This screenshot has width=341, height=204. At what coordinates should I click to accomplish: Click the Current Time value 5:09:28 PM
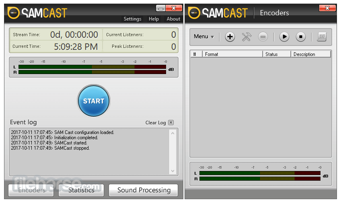pyautogui.click(x=76, y=47)
